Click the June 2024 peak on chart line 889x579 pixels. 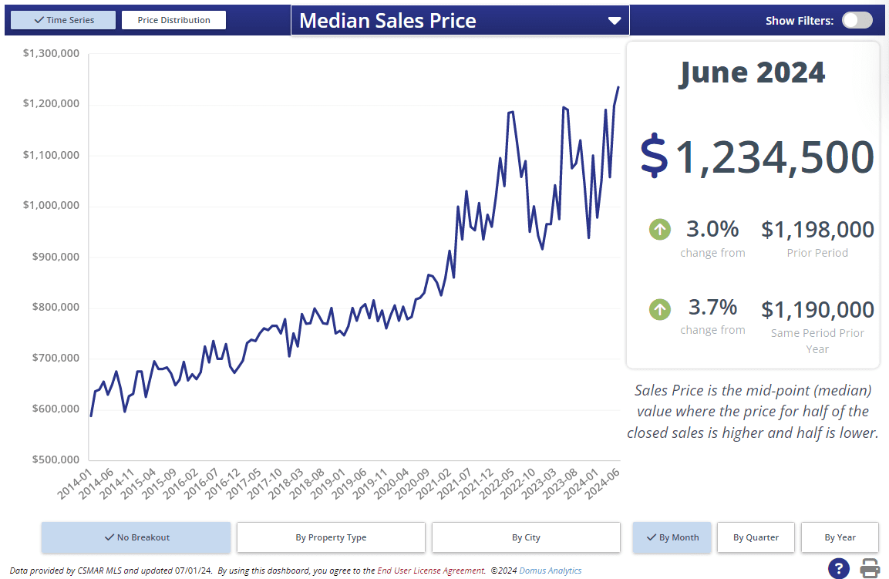(618, 88)
